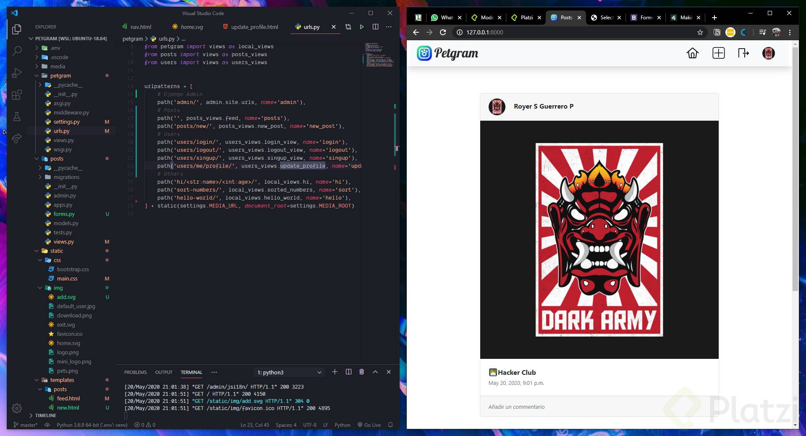Split the editor to the right
The height and width of the screenshot is (436, 806).
[x=375, y=27]
